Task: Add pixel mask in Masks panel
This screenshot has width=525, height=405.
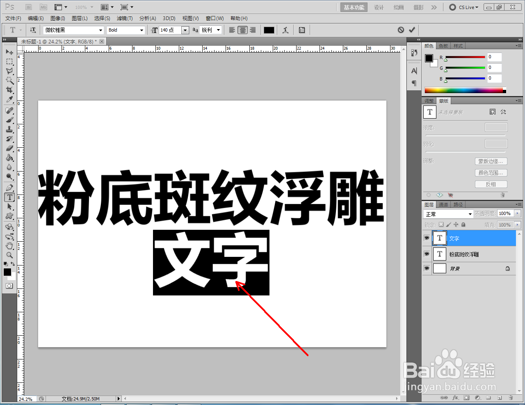Action: tap(493, 112)
